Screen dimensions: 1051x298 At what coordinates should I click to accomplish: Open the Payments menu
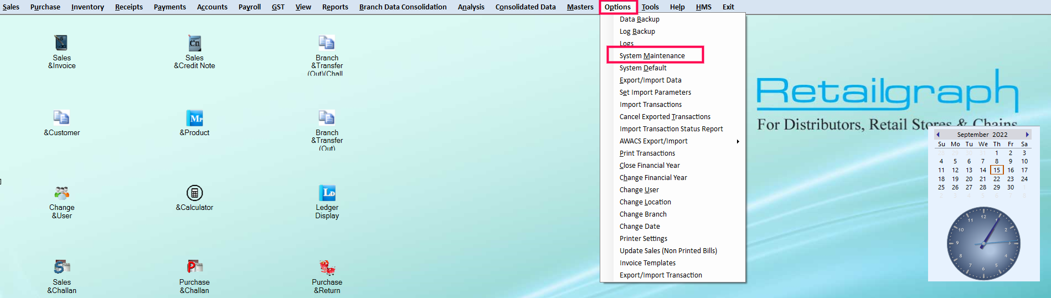point(170,7)
